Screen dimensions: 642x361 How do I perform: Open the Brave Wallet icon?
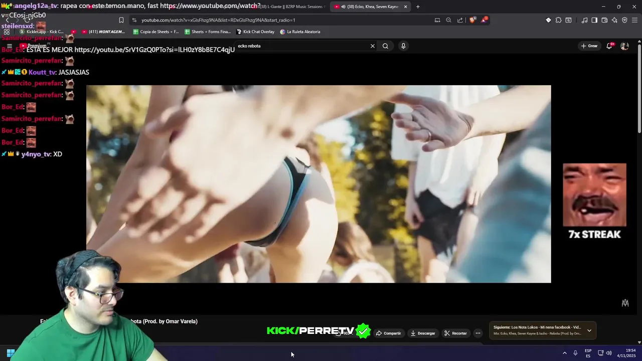tap(604, 20)
